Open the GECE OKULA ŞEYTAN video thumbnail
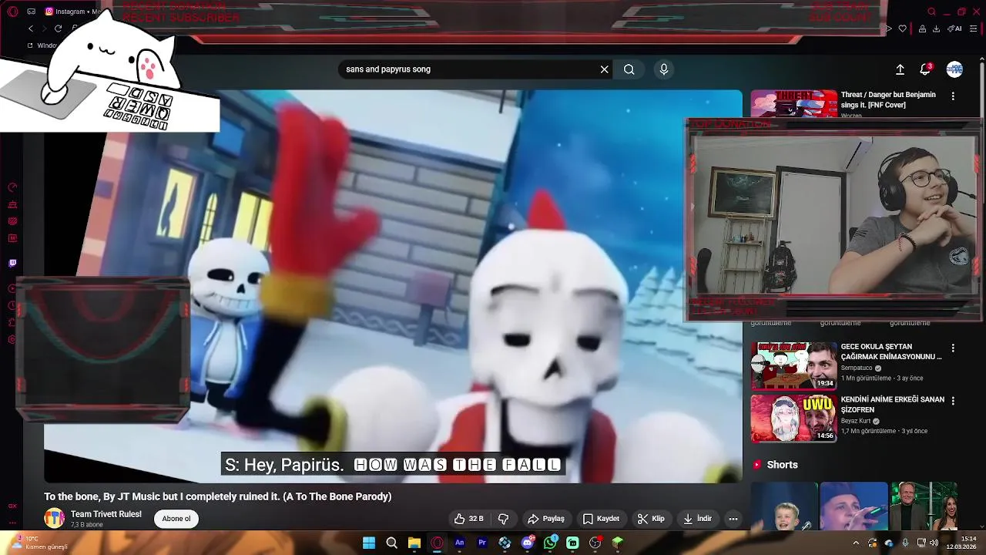986x555 pixels. pyautogui.click(x=794, y=365)
